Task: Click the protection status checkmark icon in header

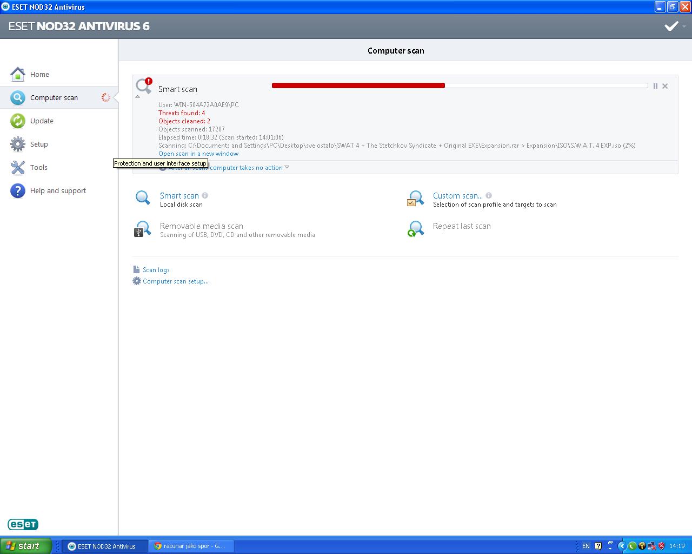Action: (671, 26)
